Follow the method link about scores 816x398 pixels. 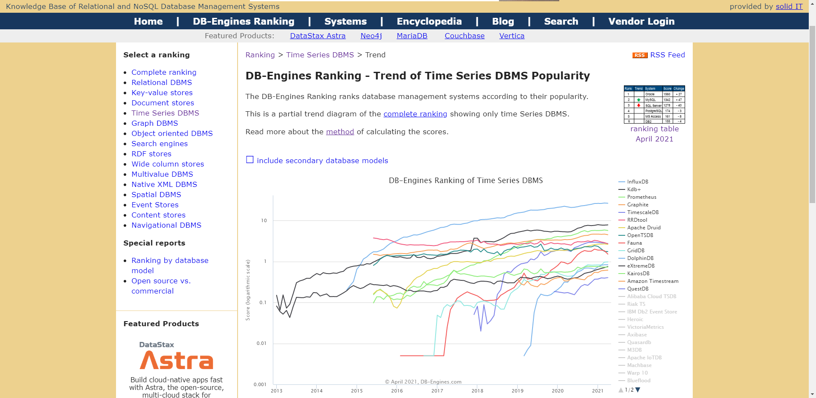pos(340,132)
